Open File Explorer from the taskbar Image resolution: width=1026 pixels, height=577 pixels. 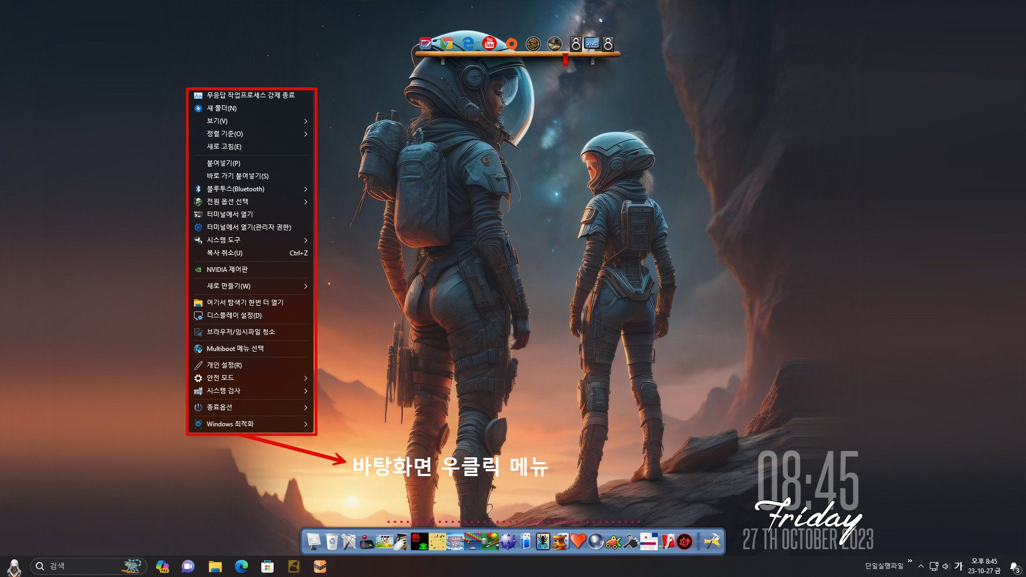click(215, 566)
